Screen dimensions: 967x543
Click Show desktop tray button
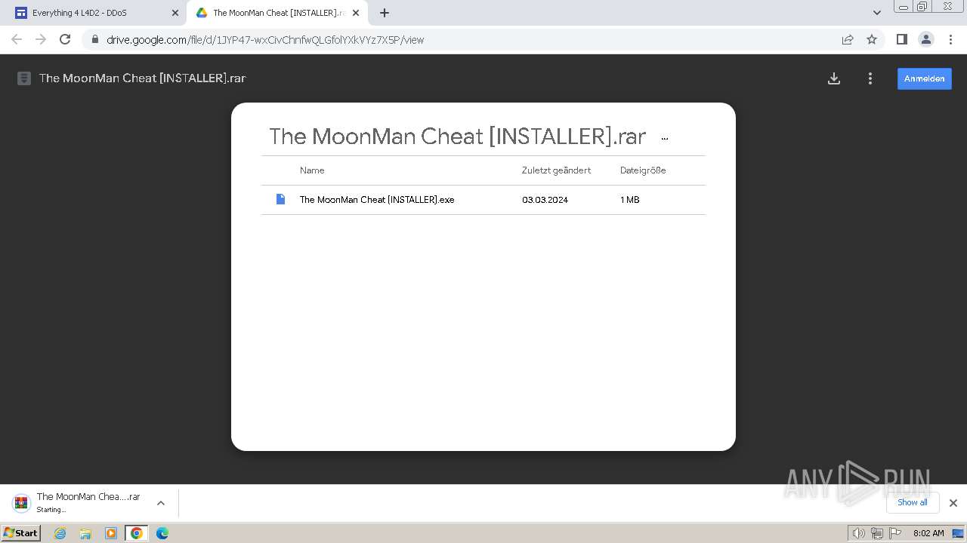[958, 533]
